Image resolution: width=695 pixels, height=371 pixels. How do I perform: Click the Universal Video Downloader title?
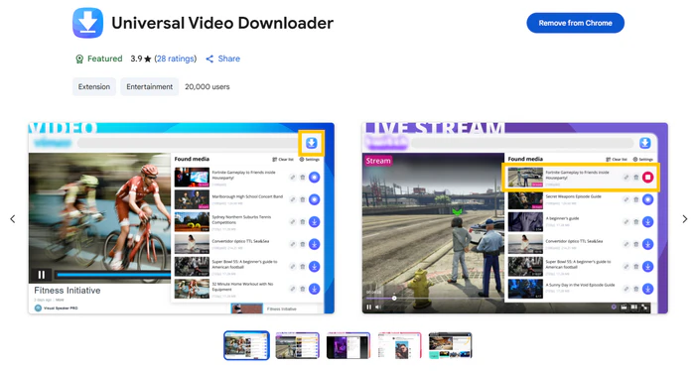[x=222, y=23]
